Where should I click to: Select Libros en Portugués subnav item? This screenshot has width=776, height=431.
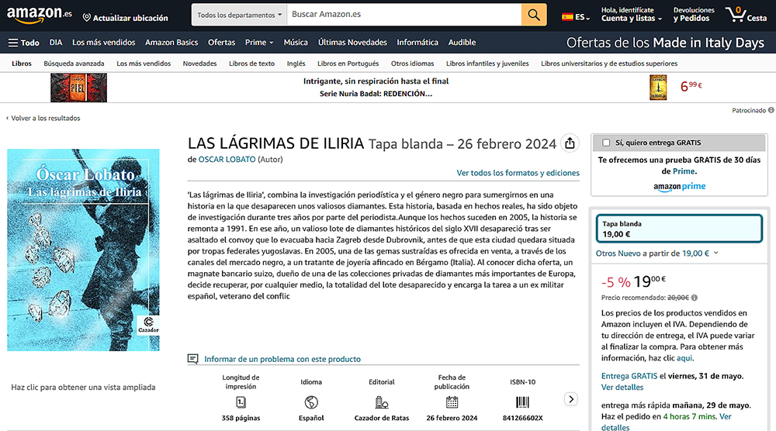click(x=348, y=64)
